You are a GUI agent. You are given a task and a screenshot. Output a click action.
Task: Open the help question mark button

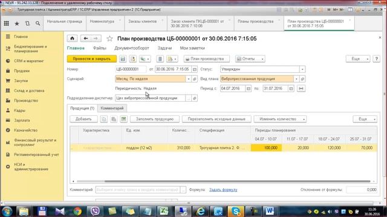coord(376,59)
